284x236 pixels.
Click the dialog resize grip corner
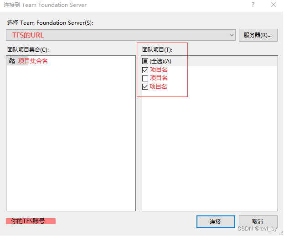pos(281,233)
